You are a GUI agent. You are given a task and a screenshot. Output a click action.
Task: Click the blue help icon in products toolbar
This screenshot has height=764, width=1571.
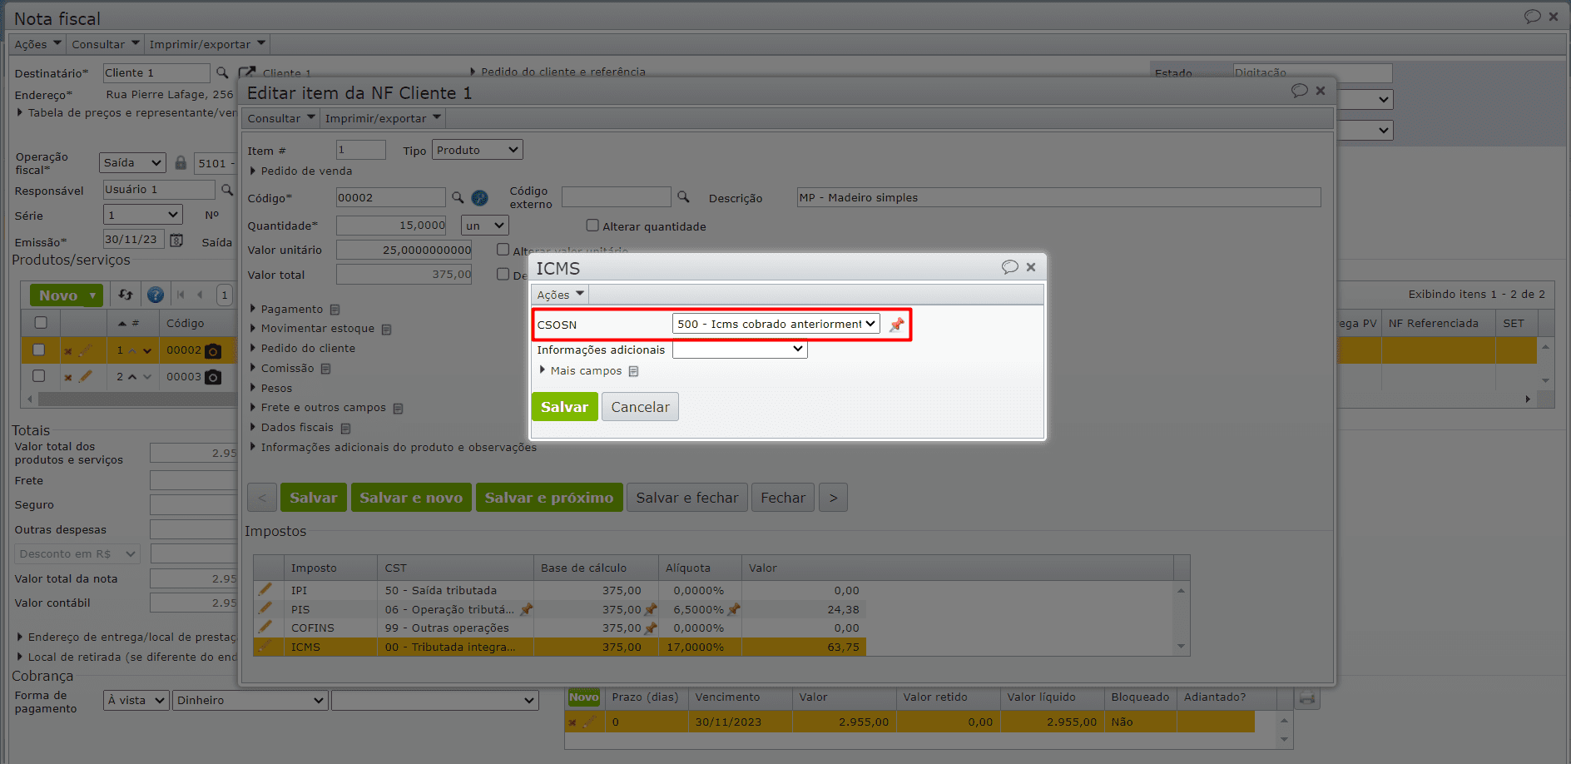click(x=156, y=295)
